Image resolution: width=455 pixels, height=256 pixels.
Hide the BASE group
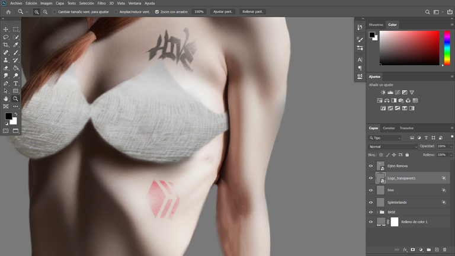(370, 212)
